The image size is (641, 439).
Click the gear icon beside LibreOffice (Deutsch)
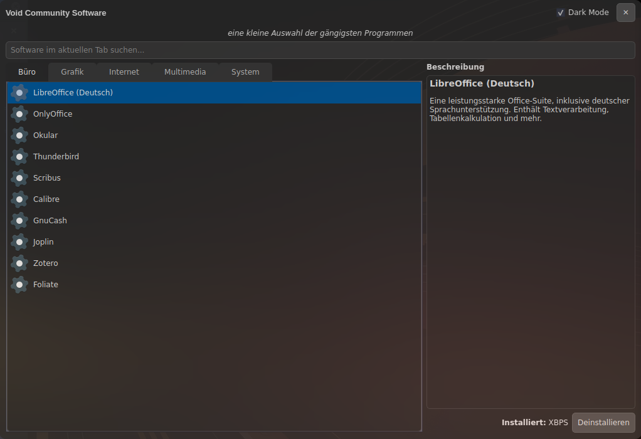point(19,93)
